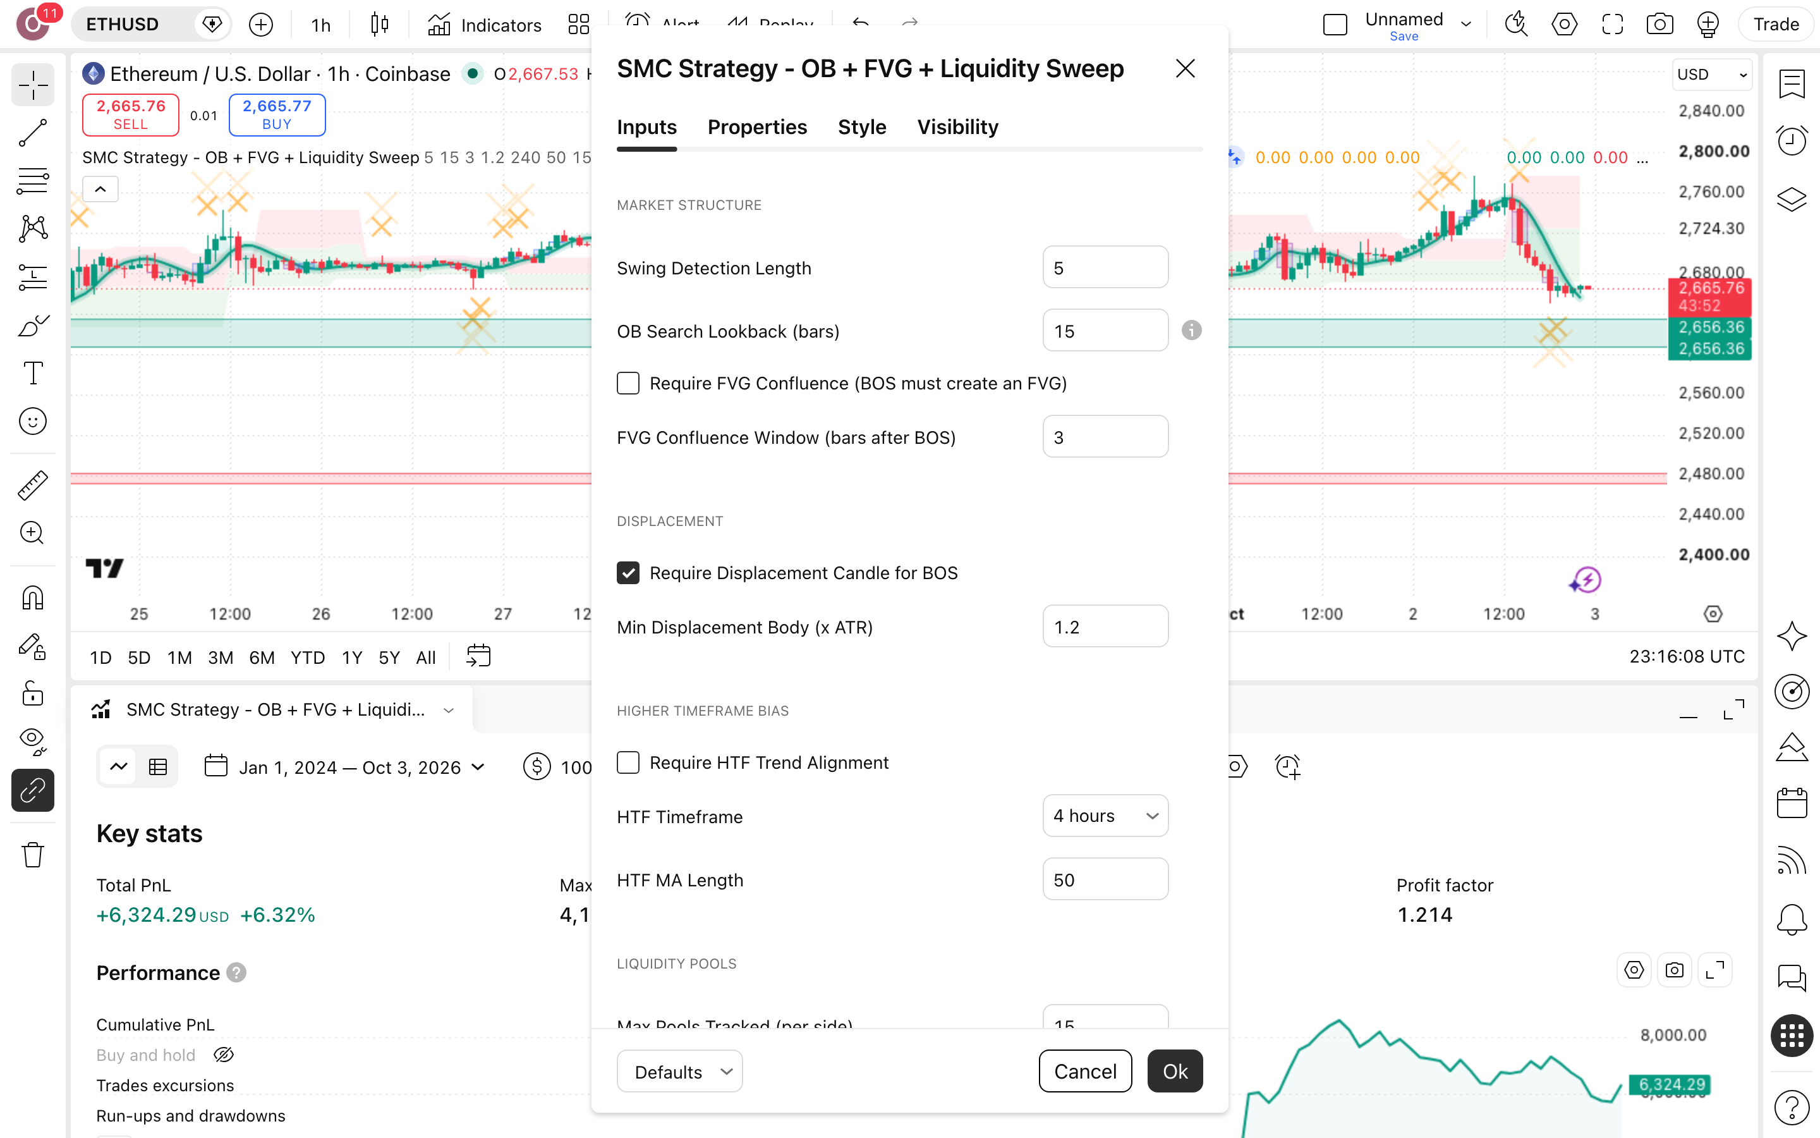Open the Trade button

(1776, 25)
